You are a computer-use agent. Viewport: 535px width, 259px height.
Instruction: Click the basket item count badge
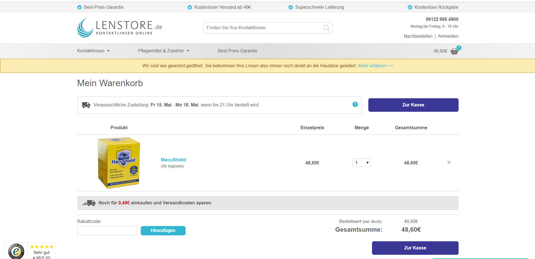tap(459, 48)
